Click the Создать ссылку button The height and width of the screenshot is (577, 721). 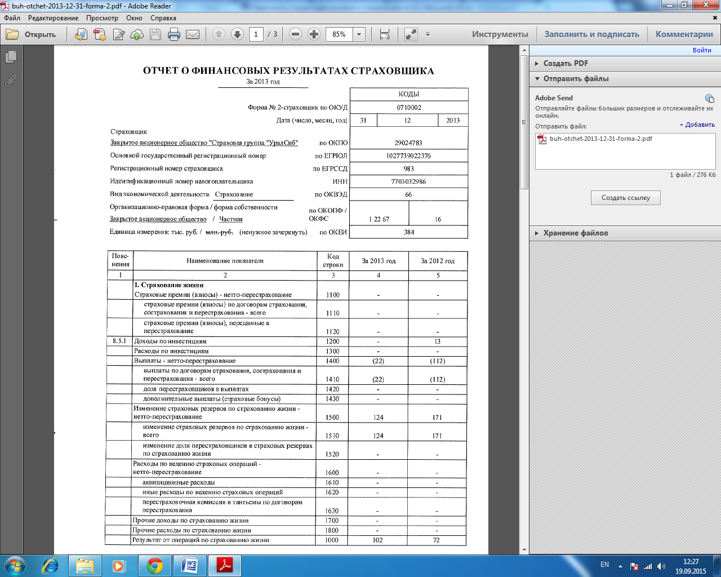[626, 198]
